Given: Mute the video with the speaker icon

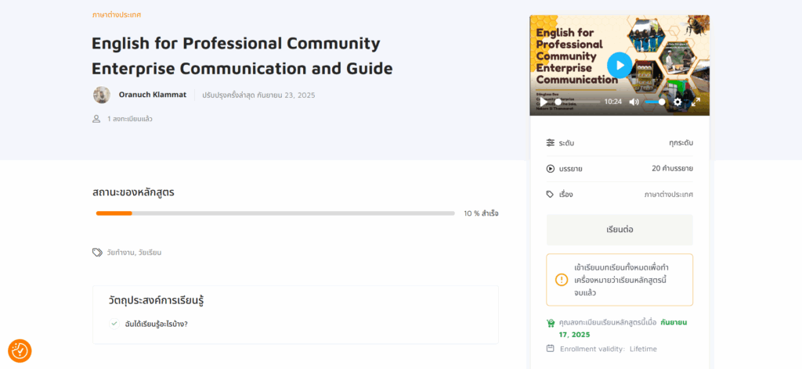Looking at the screenshot, I should coord(634,102).
